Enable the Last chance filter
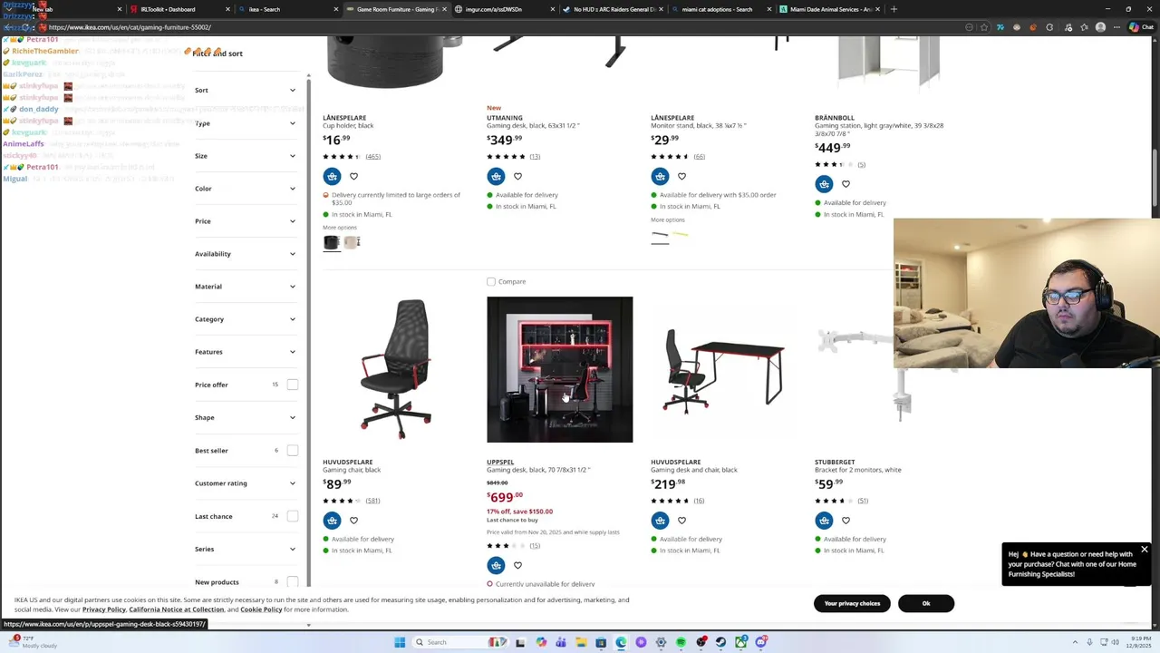Screen dimensions: 1160x653 293,516
